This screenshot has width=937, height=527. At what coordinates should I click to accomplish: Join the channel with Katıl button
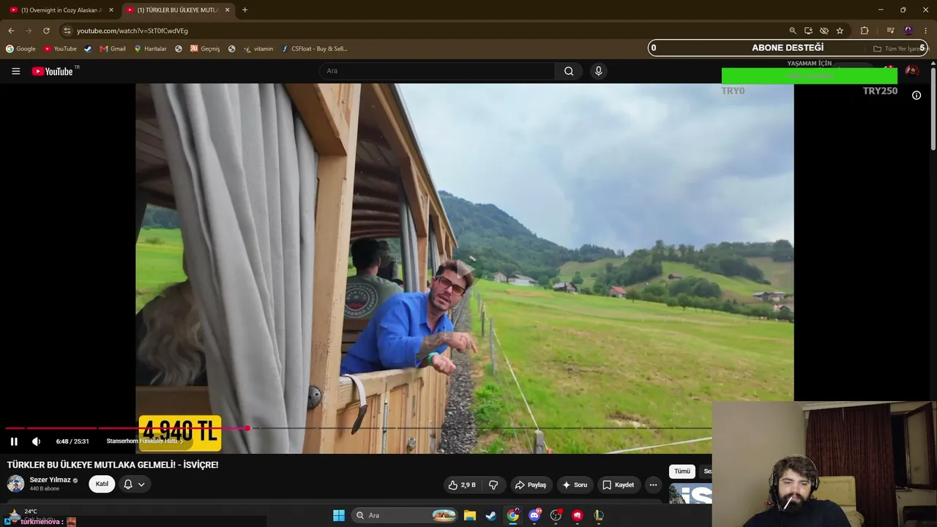click(102, 484)
